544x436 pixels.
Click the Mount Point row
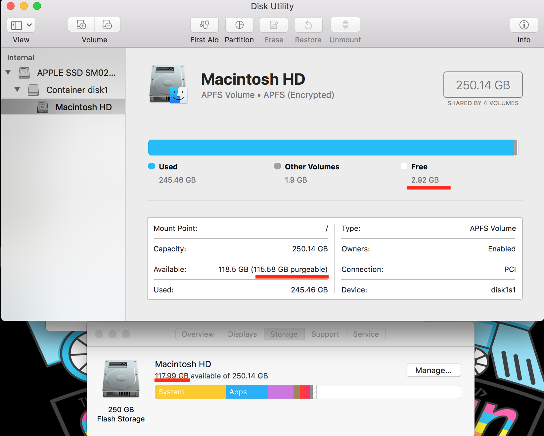coord(241,228)
